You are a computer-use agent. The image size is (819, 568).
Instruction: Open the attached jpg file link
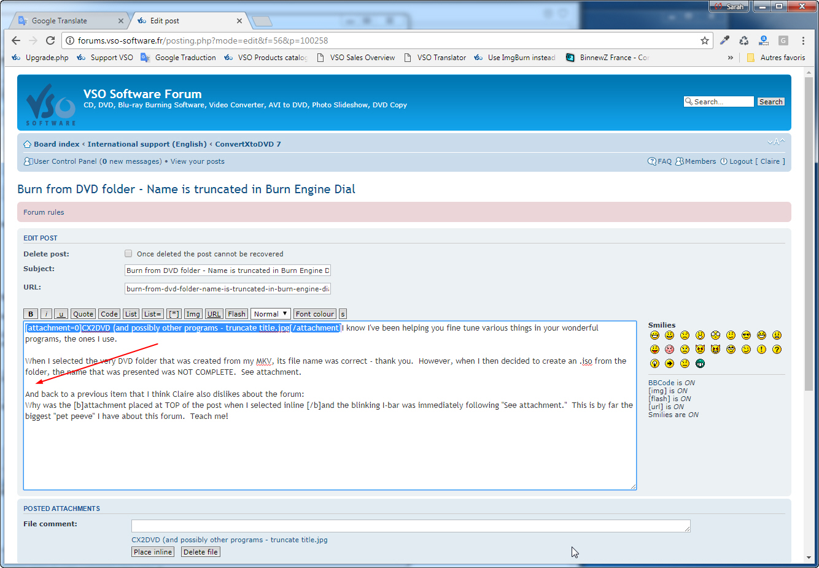[230, 540]
